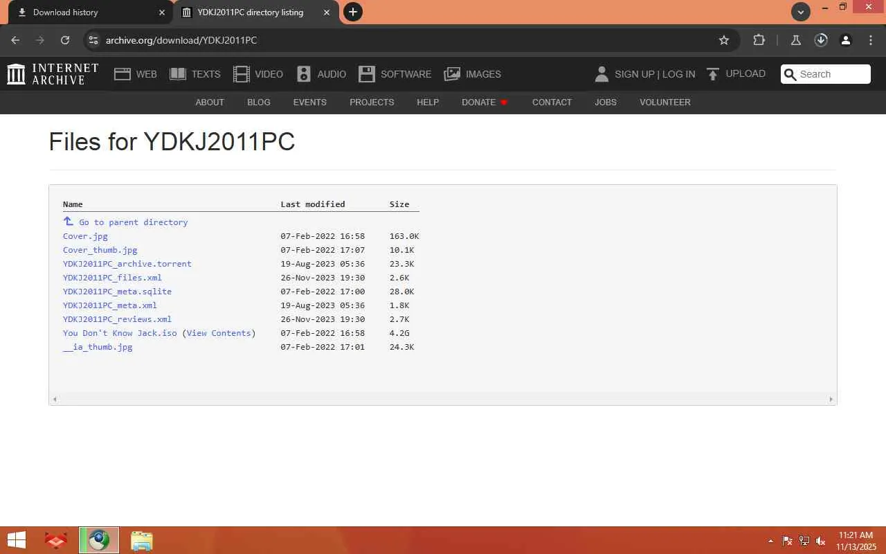Click View Contents for the ISO file
The height and width of the screenshot is (554, 886).
point(219,333)
